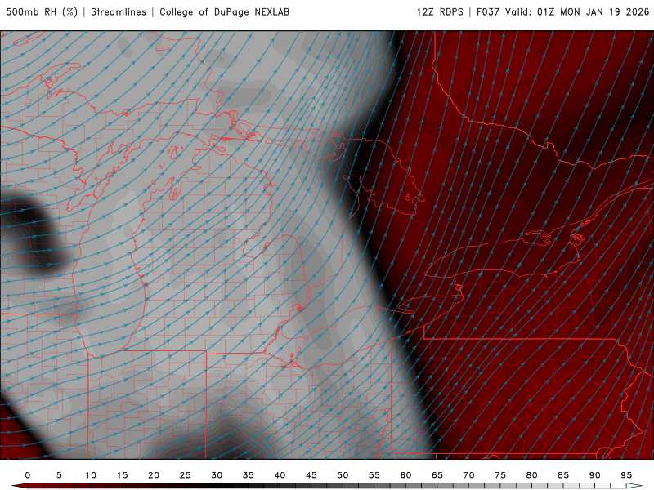Click 'Valid: 01Z MON JAN 19 2026' text

[577, 11]
